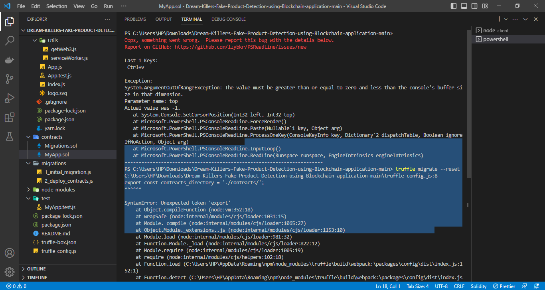Switch to the Output tab
This screenshot has width=545, height=290.
pos(164,19)
